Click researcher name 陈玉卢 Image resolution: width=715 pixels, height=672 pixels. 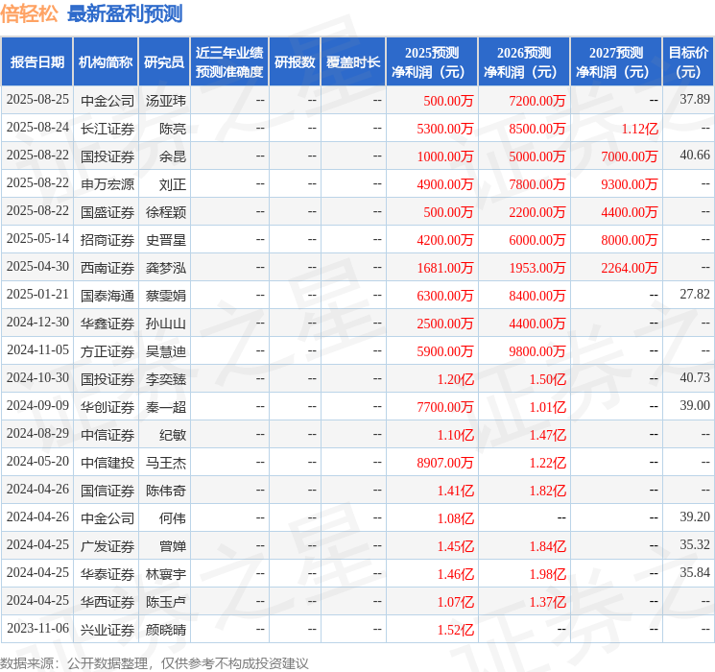(166, 602)
